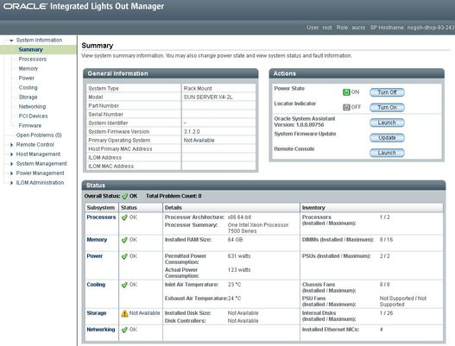Click the Details column header
The image size is (455, 346).
point(231,208)
